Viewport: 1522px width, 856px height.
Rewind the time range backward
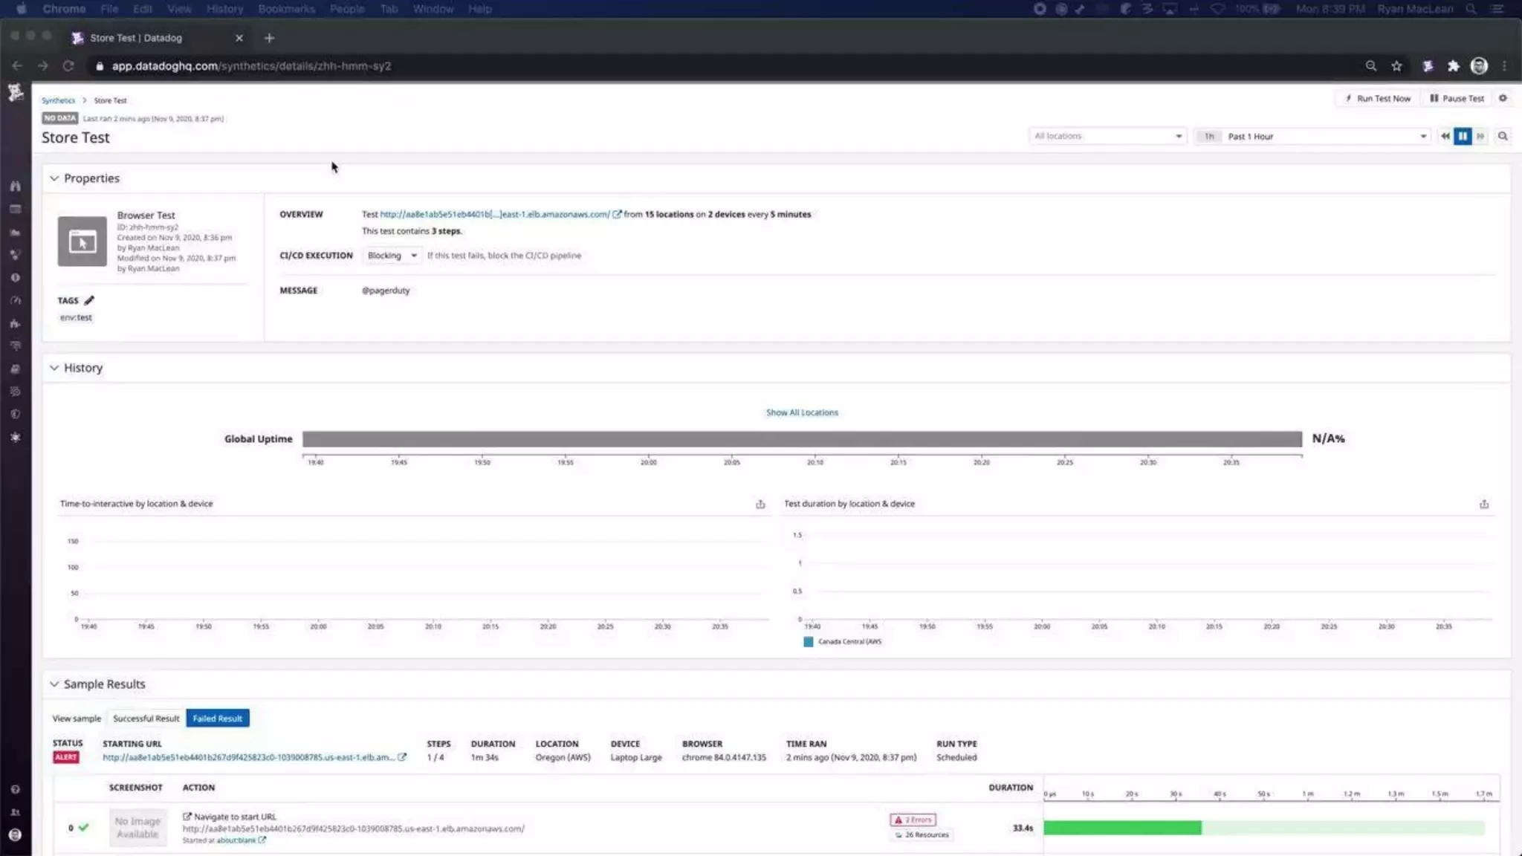pyautogui.click(x=1445, y=136)
